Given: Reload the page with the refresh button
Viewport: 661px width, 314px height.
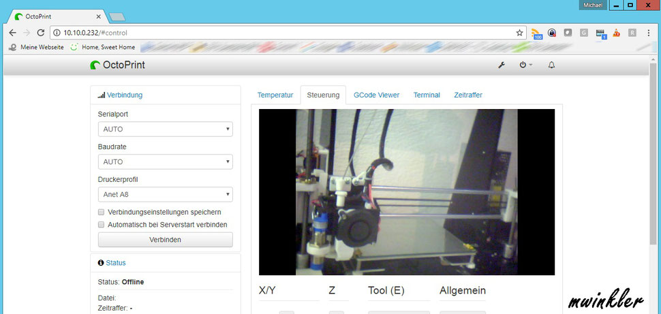Looking at the screenshot, I should (x=40, y=33).
